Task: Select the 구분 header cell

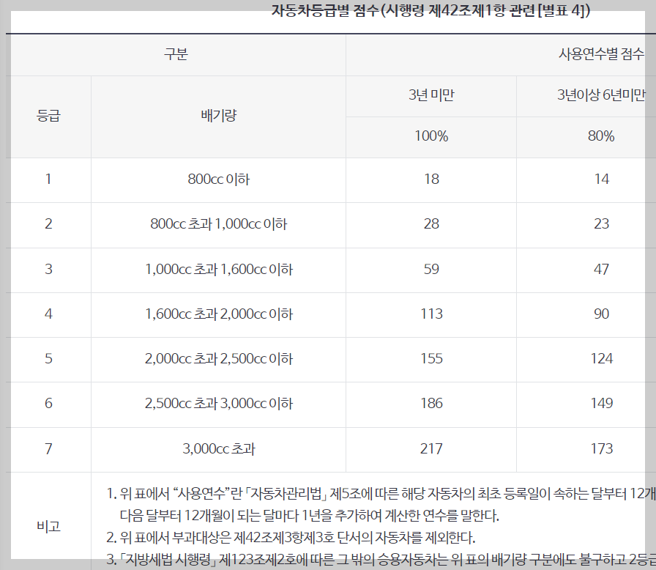Action: (176, 53)
